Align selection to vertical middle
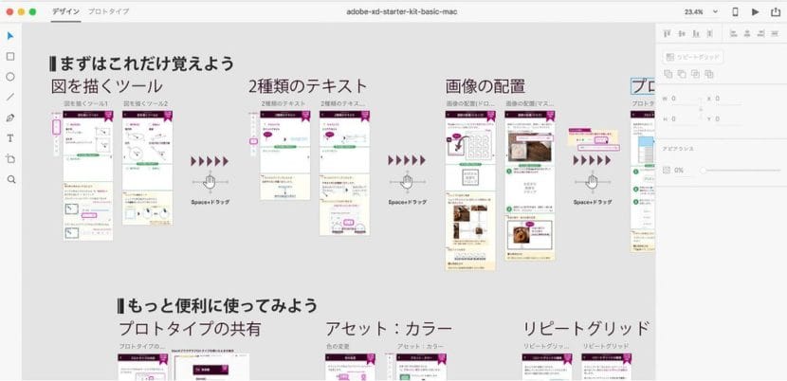 coord(681,33)
